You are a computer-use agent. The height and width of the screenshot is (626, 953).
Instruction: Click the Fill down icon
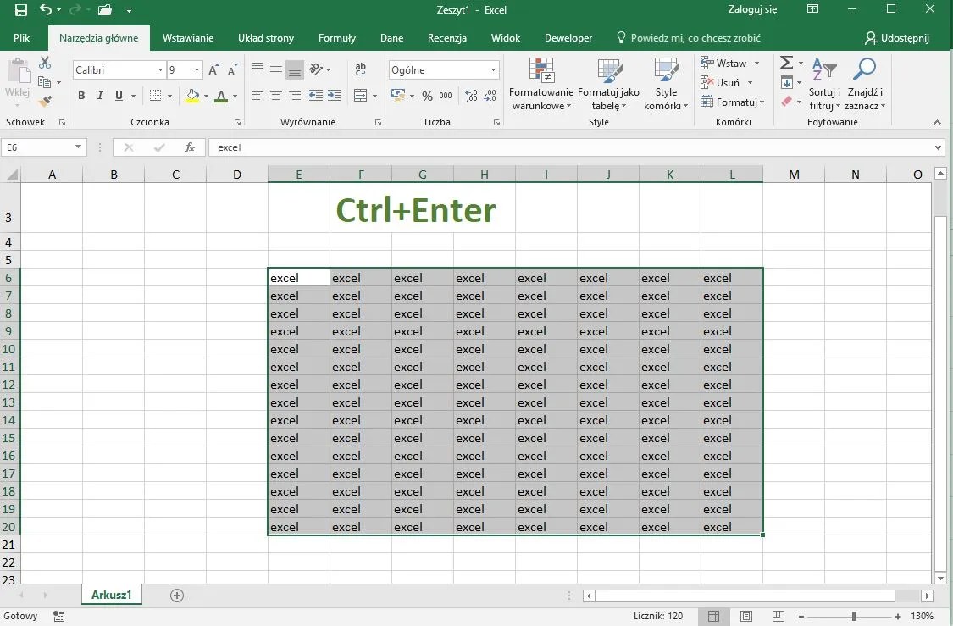pyautogui.click(x=786, y=82)
